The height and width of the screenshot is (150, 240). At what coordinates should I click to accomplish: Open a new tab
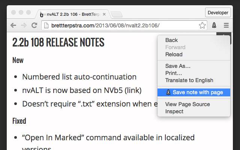pyautogui.click(x=117, y=15)
